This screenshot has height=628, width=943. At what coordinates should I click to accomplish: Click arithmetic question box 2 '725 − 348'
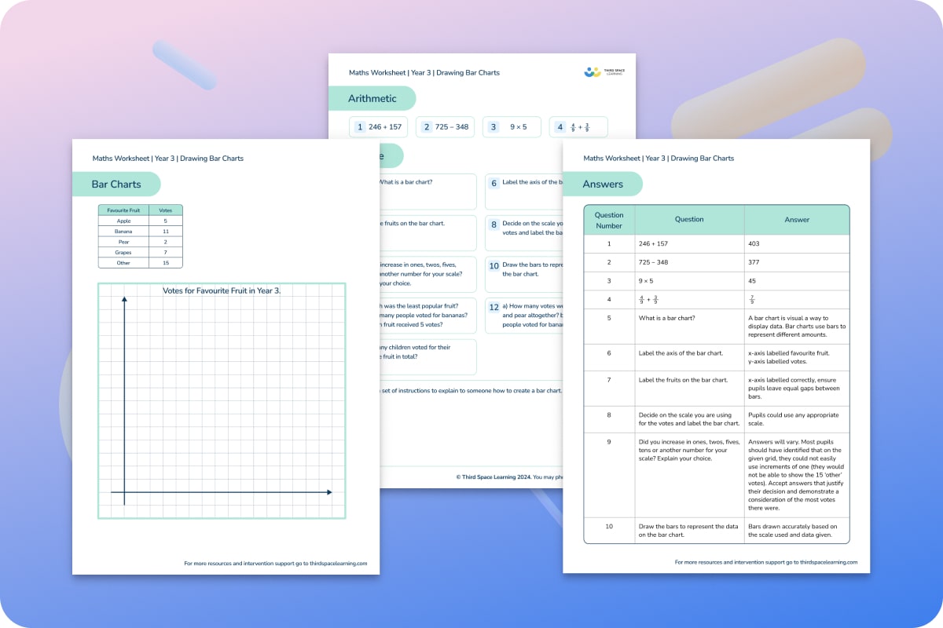(446, 126)
